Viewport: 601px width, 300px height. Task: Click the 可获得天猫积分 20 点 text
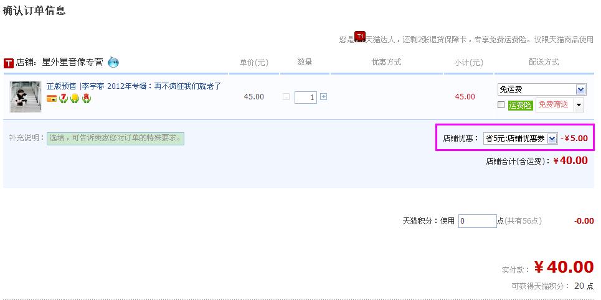tap(552, 286)
